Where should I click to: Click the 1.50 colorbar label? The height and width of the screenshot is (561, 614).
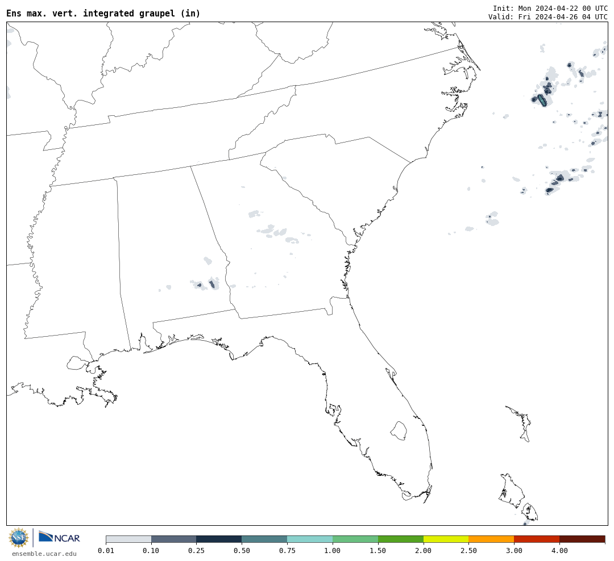tap(378, 551)
